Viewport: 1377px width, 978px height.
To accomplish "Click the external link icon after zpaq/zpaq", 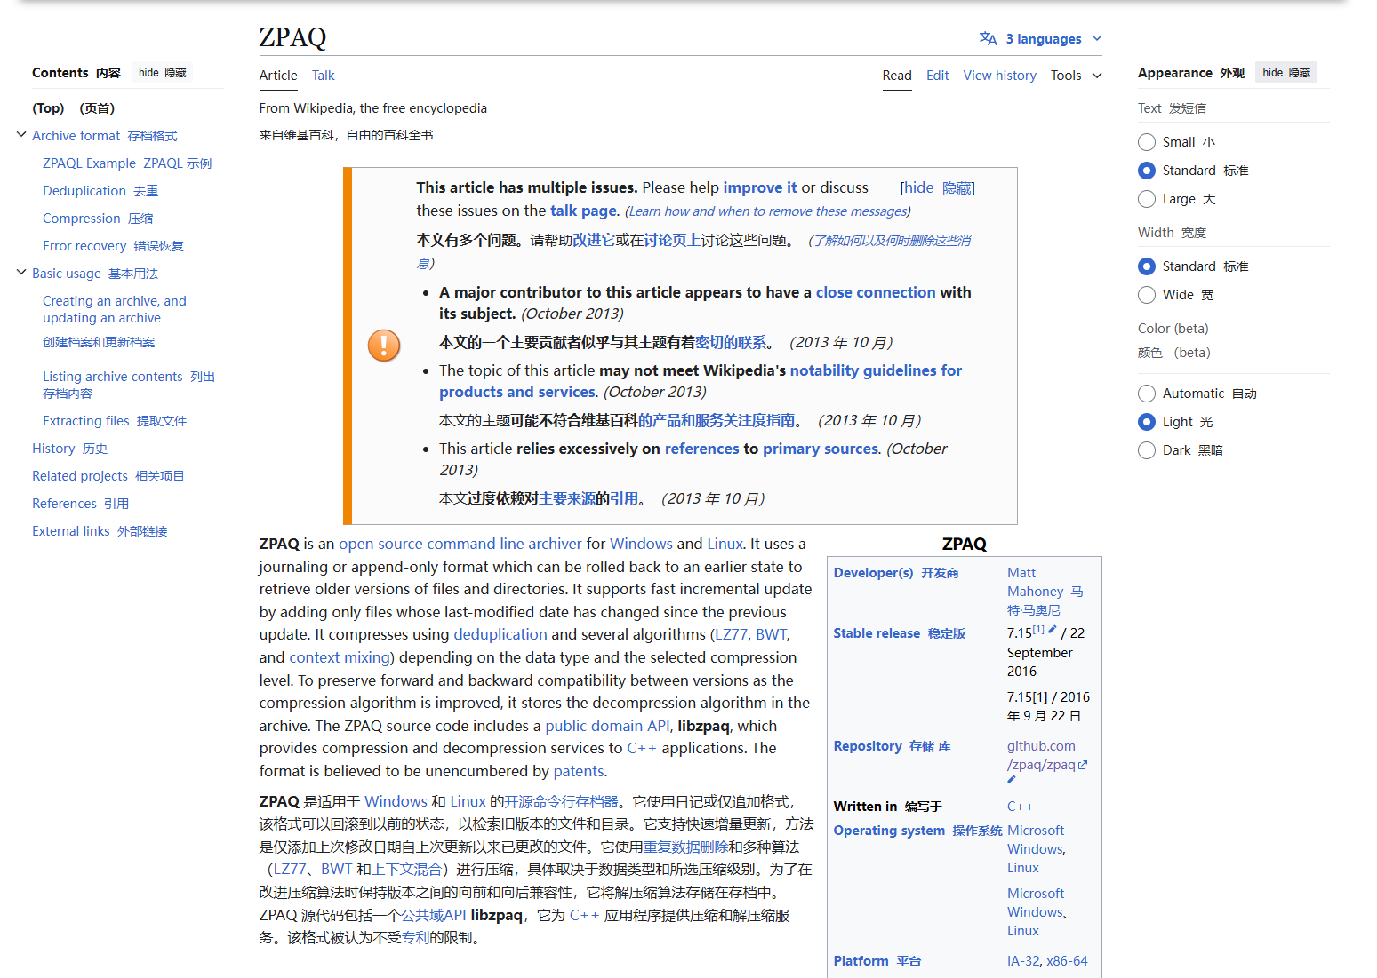I will pyautogui.click(x=1083, y=765).
